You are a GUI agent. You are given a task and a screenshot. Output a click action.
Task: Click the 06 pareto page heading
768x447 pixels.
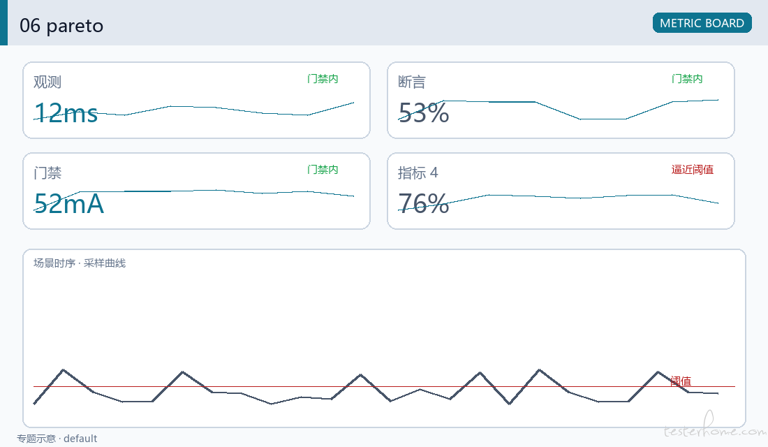pos(61,25)
